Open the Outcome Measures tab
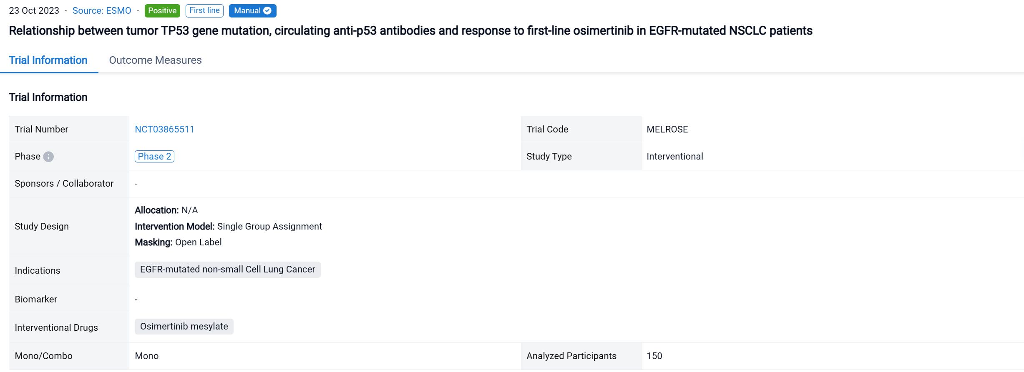1024x372 pixels. pyautogui.click(x=155, y=60)
